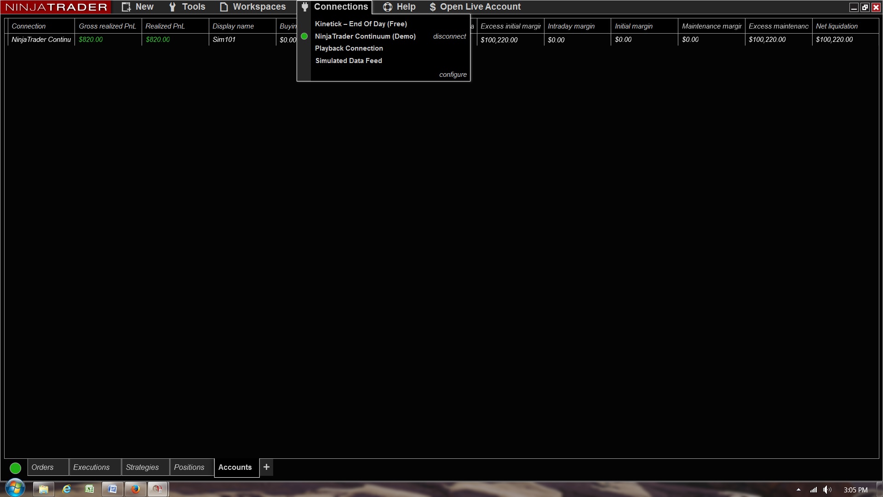The width and height of the screenshot is (883, 497).
Task: Click the Connections plug icon
Action: click(x=304, y=7)
